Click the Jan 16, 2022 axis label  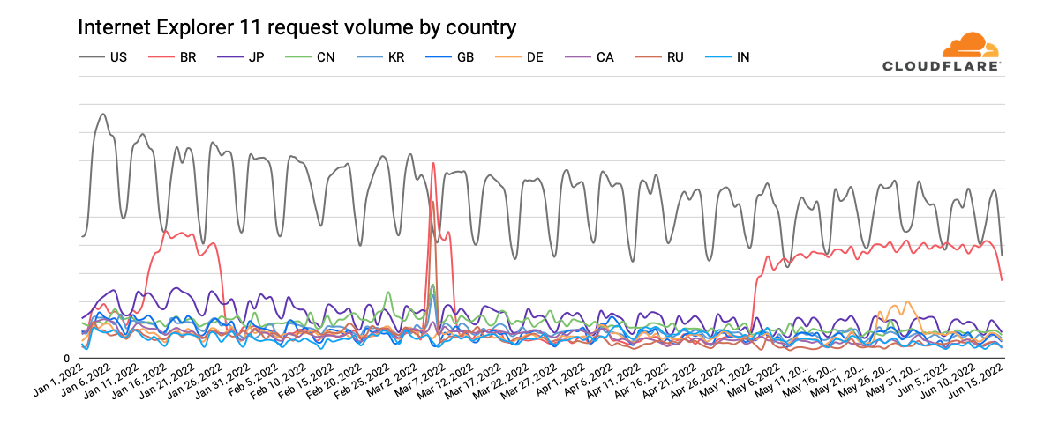click(141, 382)
